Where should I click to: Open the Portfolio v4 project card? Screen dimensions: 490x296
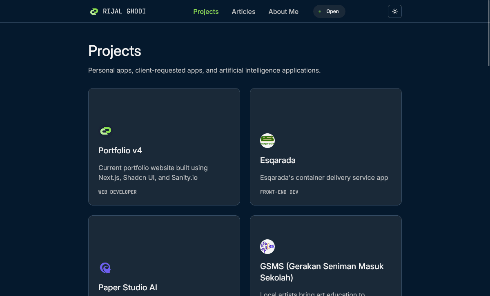(164, 147)
